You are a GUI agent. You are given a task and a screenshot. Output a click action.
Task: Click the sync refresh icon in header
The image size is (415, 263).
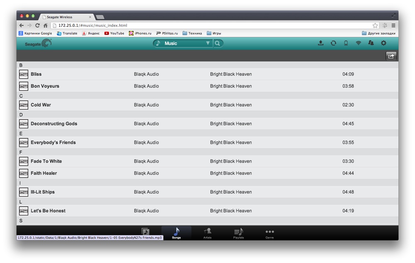[333, 43]
